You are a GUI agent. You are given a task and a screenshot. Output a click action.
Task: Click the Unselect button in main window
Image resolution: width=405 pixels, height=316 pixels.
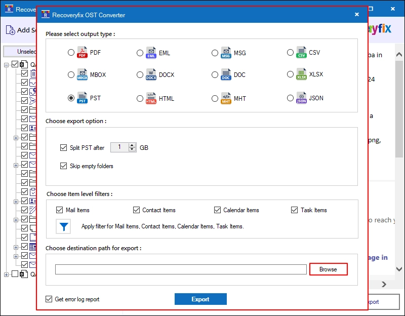tap(20, 52)
